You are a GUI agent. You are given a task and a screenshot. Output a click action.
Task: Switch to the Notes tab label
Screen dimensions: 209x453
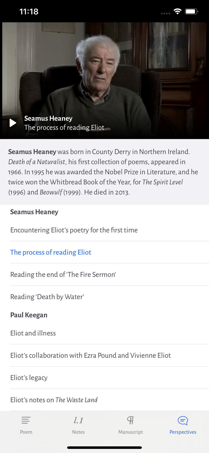point(78,432)
